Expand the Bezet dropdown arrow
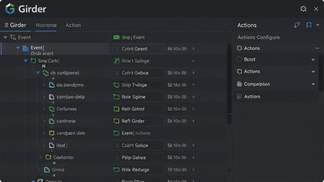The height and width of the screenshot is (182, 324). pyautogui.click(x=313, y=60)
